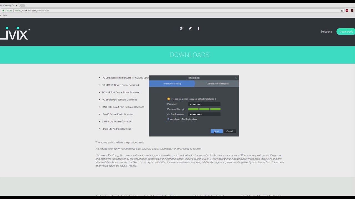Viewport: 355px width, 199px height.
Task: Click 'Please set admin password at first installation' text
Action: tap(193, 99)
